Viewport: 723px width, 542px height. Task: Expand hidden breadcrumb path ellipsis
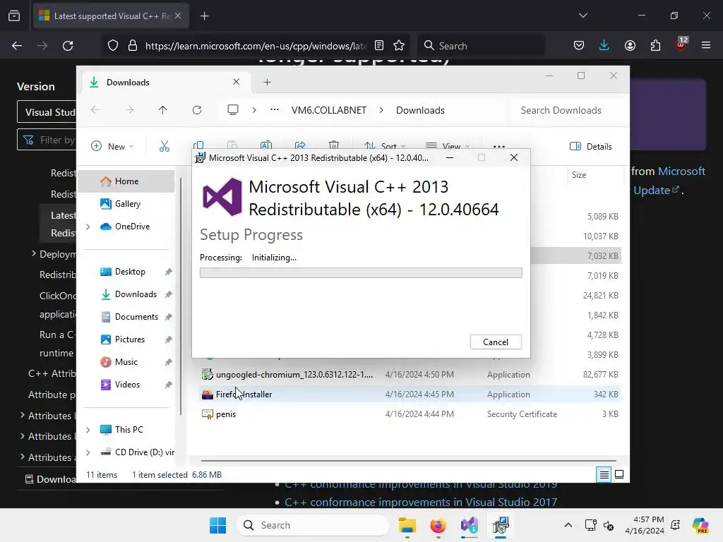point(275,109)
